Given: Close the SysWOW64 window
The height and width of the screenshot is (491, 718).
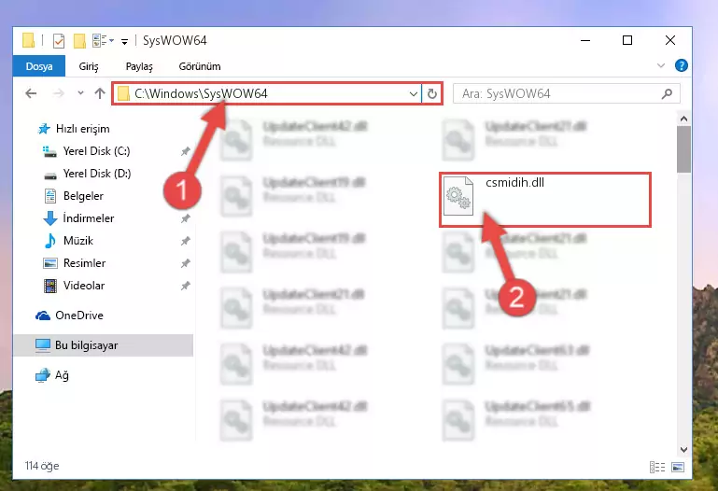Looking at the screenshot, I should 670,41.
